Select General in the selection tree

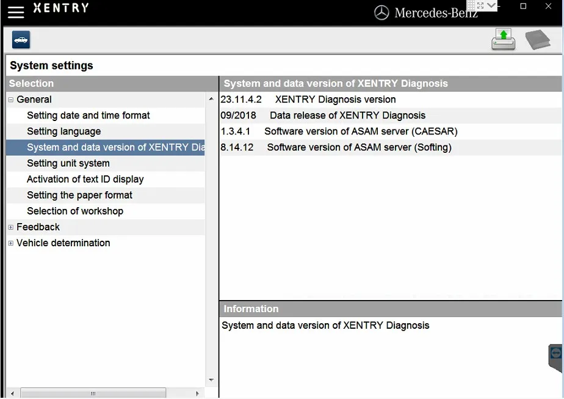tap(34, 100)
